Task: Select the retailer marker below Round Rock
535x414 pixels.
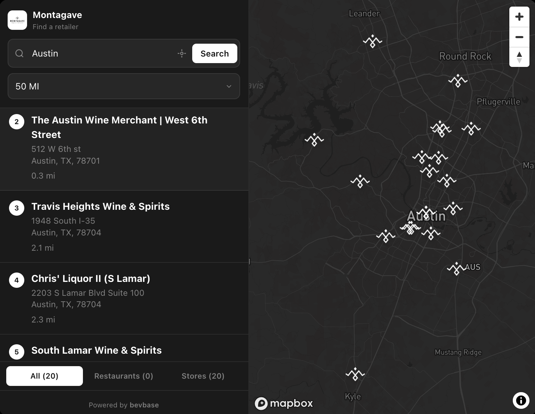Action: tap(458, 81)
